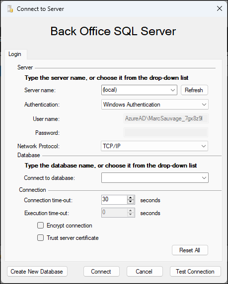The image size is (228, 284).
Task: Expand the Server name drop-down list
Action: point(173,90)
